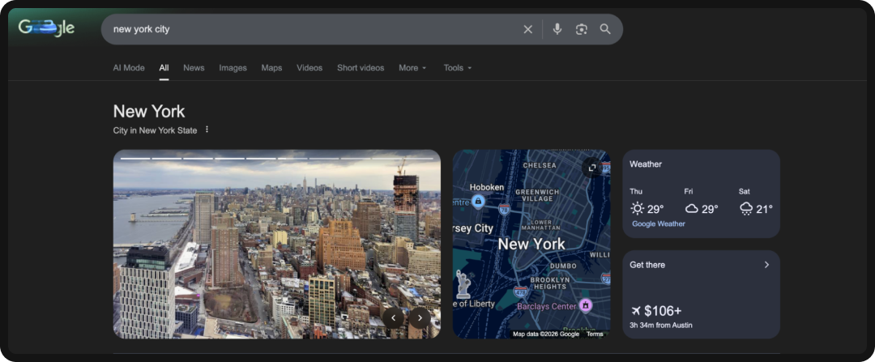
Task: Open the map Terms link
Action: click(595, 334)
